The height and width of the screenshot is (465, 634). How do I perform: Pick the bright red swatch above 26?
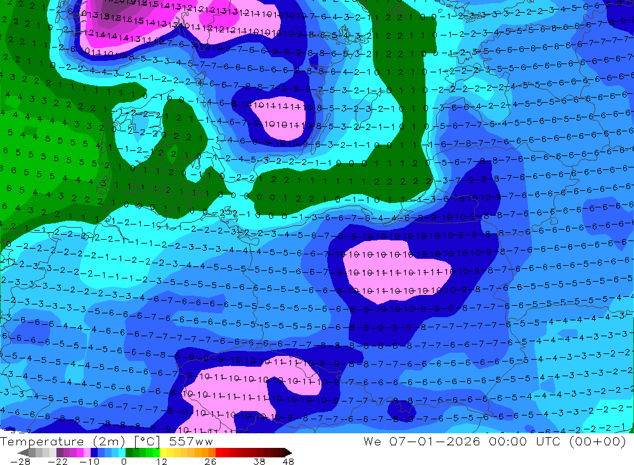coord(219,452)
